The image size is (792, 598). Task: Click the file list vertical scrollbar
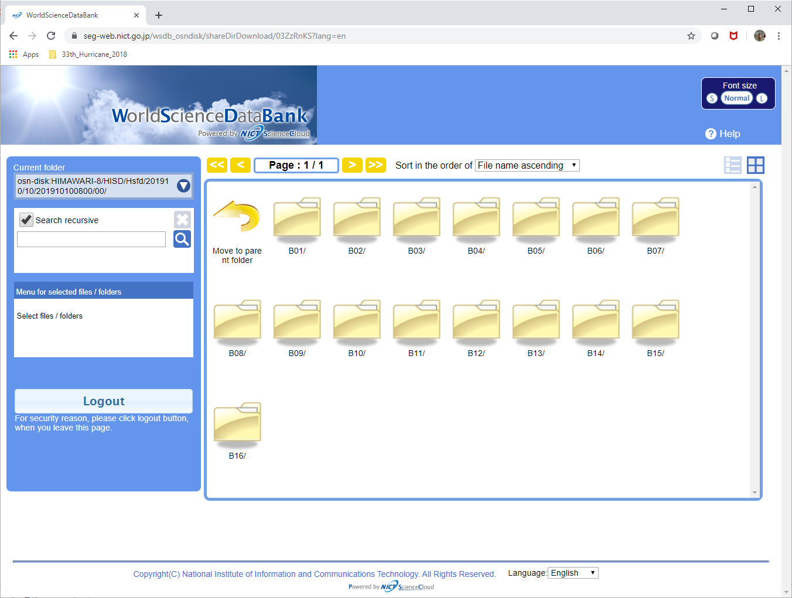[755, 340]
